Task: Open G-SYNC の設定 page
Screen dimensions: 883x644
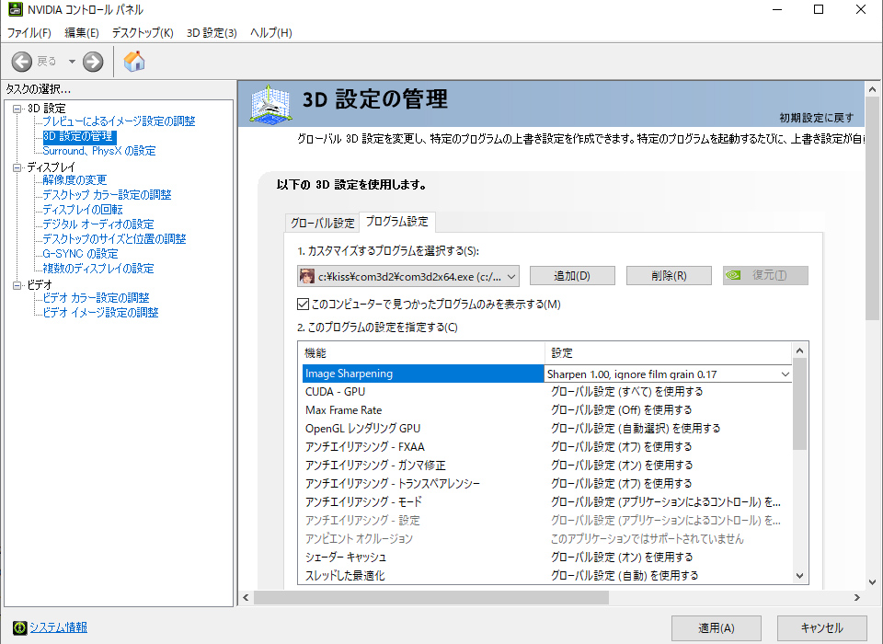Action: [81, 253]
